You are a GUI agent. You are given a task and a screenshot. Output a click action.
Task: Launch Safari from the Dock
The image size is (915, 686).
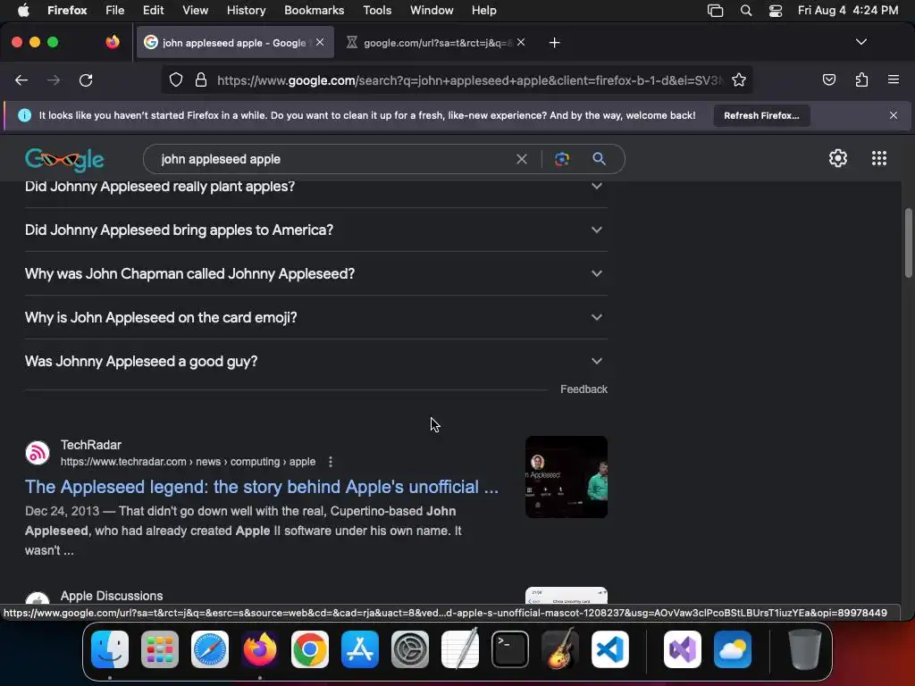(210, 649)
